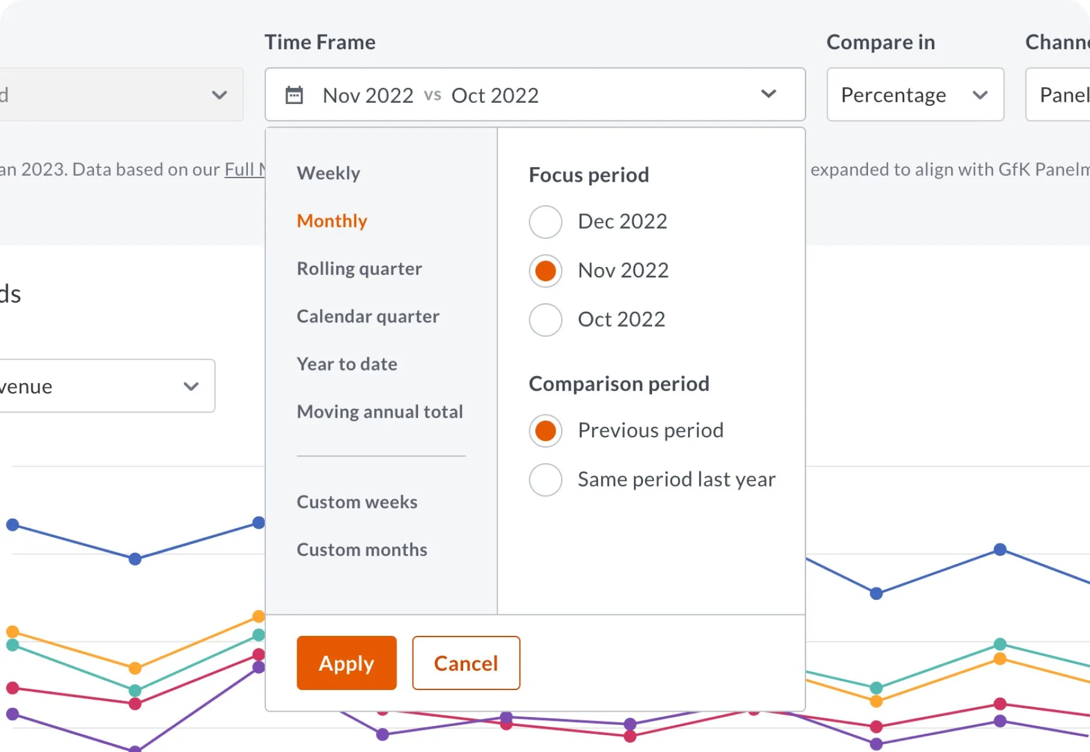Choose Calendar quarter option
Viewport: 1090px width, 752px height.
pos(368,316)
